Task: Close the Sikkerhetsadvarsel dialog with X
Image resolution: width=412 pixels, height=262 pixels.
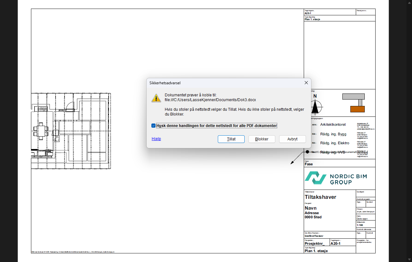Action: (306, 83)
